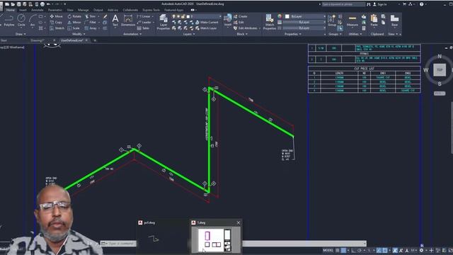453x255 pixels.
Task: Click Edit Attributes in Block panel
Action: point(246,28)
